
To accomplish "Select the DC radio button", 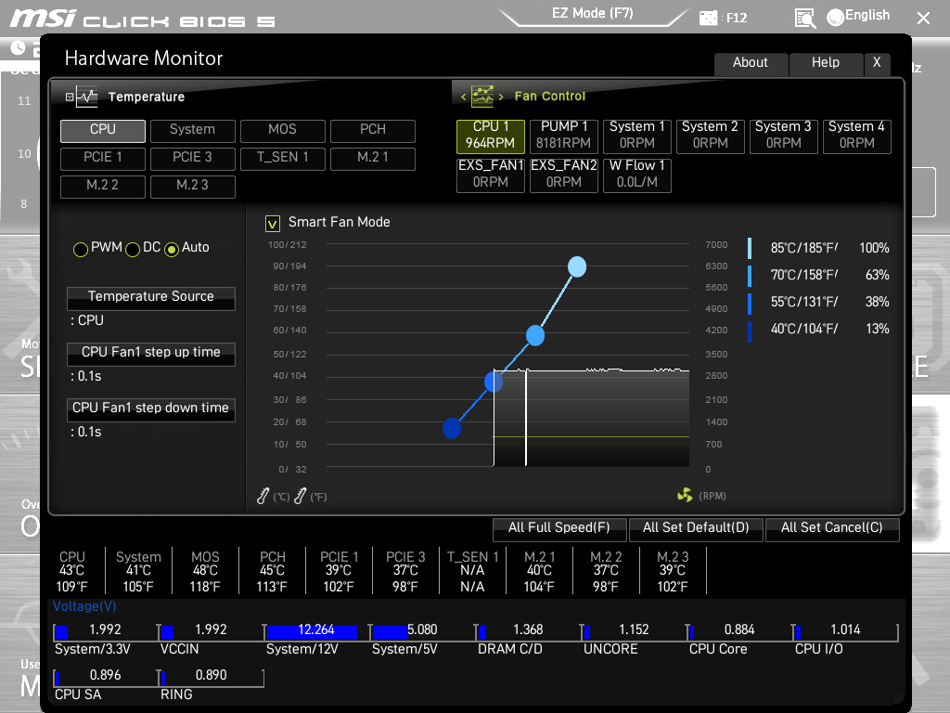I will point(133,249).
